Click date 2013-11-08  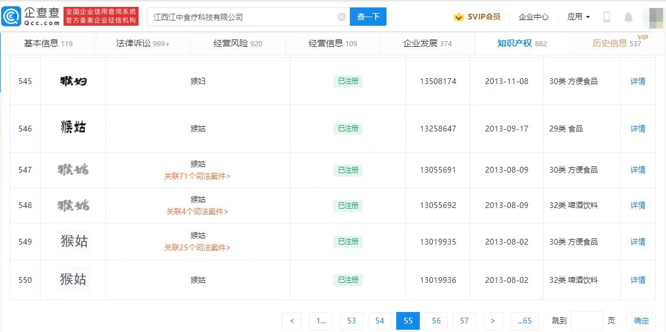(x=507, y=81)
